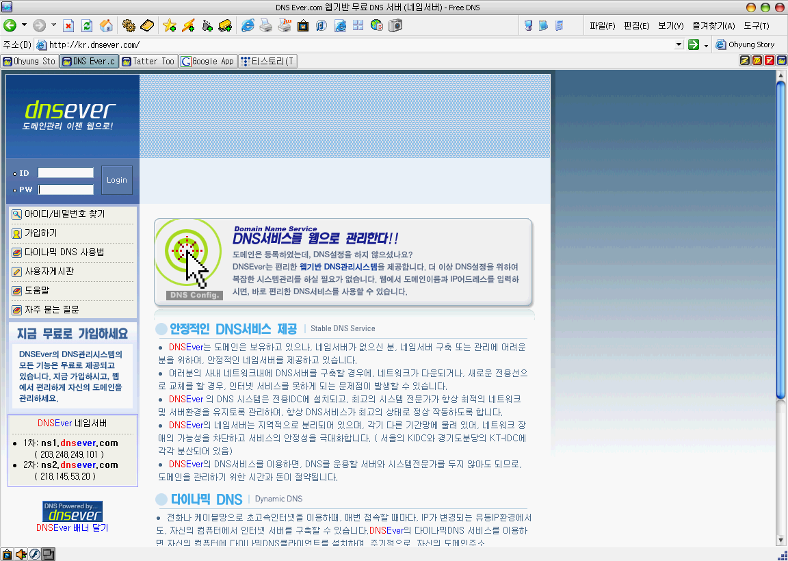Viewport: 788px width, 561px height.
Task: Capture screenshot with the camera icon
Action: [x=396, y=25]
